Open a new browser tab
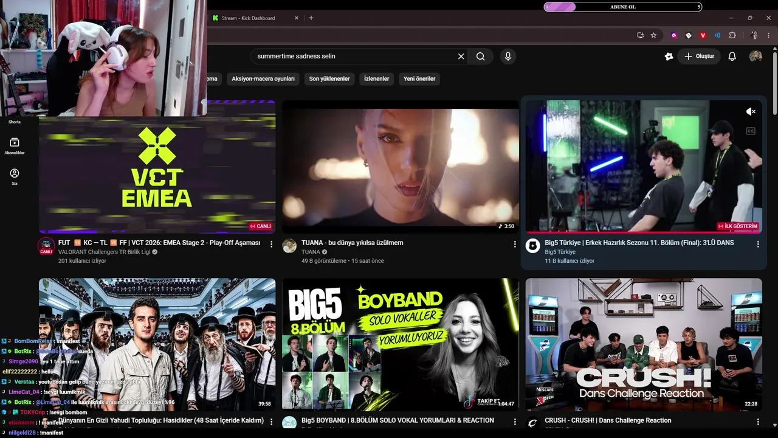778x438 pixels. coord(311,18)
